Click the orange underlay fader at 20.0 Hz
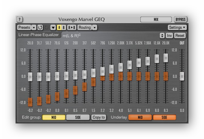The width and height of the screenshot is (204, 139). coord(30,102)
